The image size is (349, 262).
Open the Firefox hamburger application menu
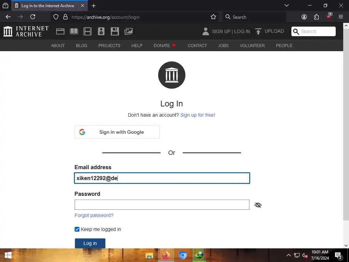tap(341, 17)
